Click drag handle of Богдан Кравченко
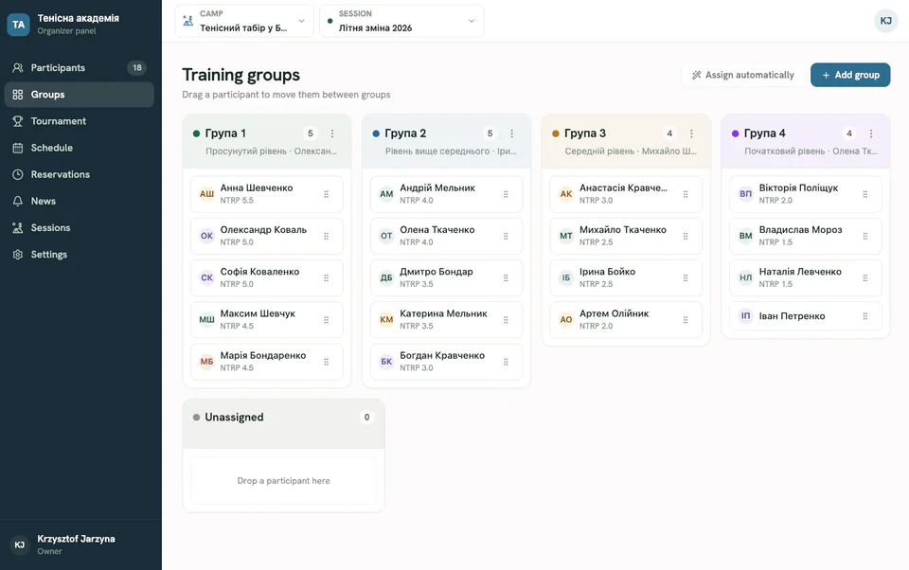Viewport: 909px width, 570px height. point(506,362)
